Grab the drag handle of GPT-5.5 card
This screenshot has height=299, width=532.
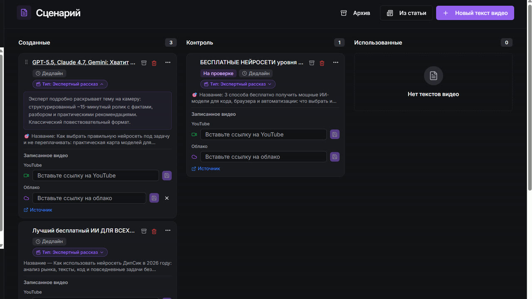click(x=27, y=62)
